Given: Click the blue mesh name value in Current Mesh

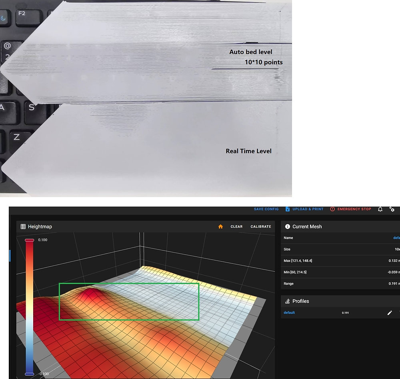Looking at the screenshot, I should click(396, 237).
